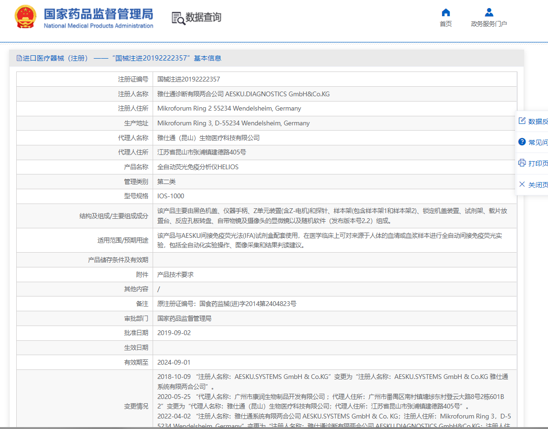The width and height of the screenshot is (548, 429).
Task: Click the 国家药品监督管理局 site title
Action: tap(99, 14)
